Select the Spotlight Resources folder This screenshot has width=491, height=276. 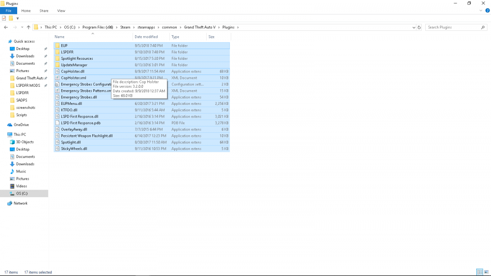point(141,58)
